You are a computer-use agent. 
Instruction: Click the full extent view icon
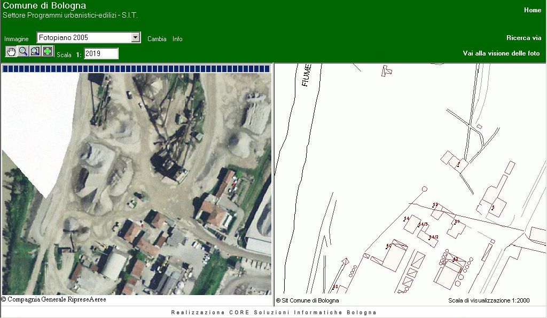click(48, 51)
